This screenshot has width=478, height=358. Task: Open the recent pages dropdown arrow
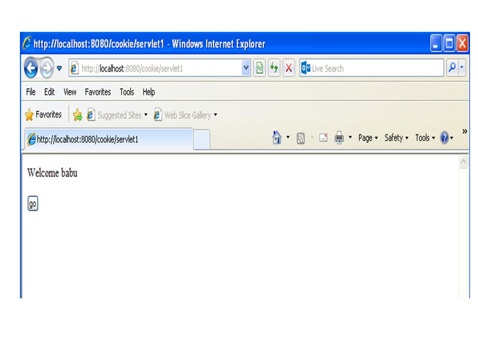[59, 68]
